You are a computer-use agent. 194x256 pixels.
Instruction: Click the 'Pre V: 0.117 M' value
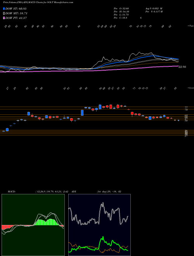(154, 12)
